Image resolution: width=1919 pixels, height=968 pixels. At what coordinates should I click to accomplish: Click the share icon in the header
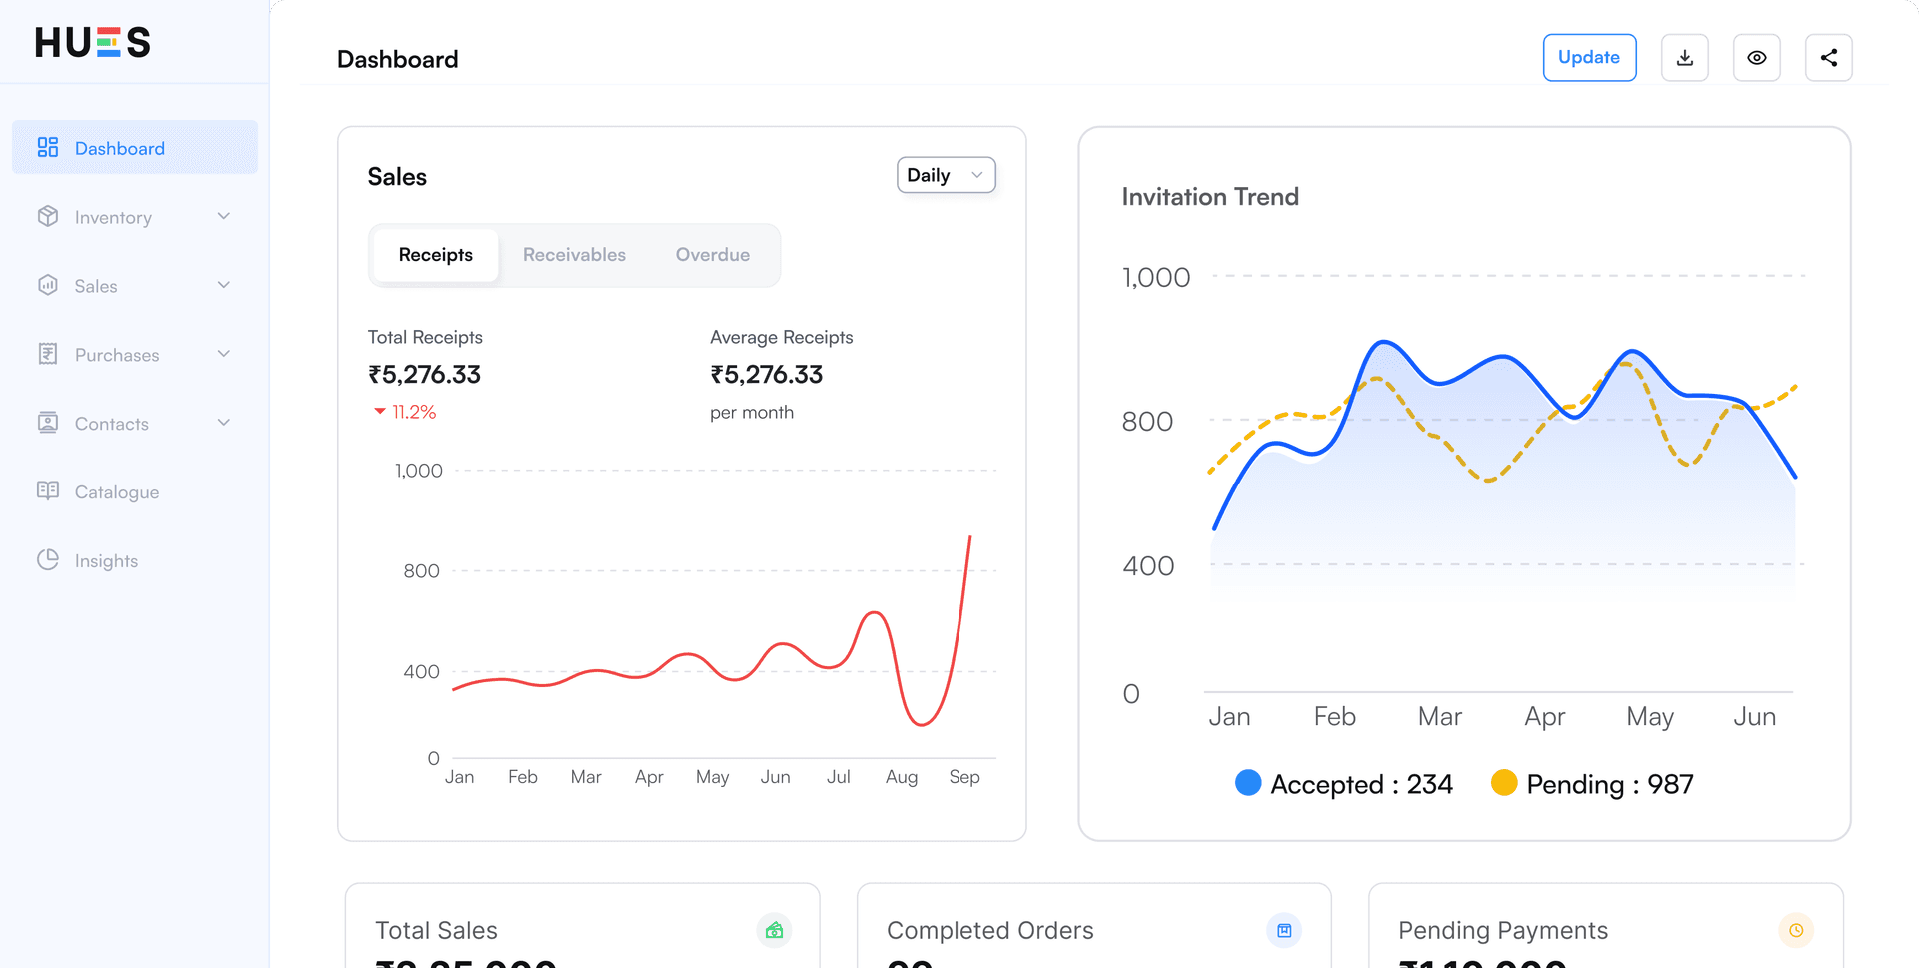(x=1829, y=57)
